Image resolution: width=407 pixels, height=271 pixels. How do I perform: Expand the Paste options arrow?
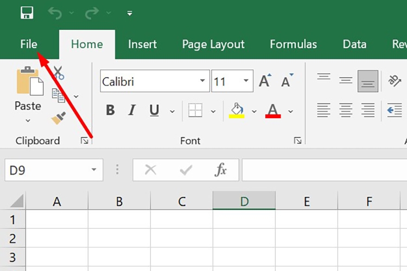pyautogui.click(x=28, y=120)
